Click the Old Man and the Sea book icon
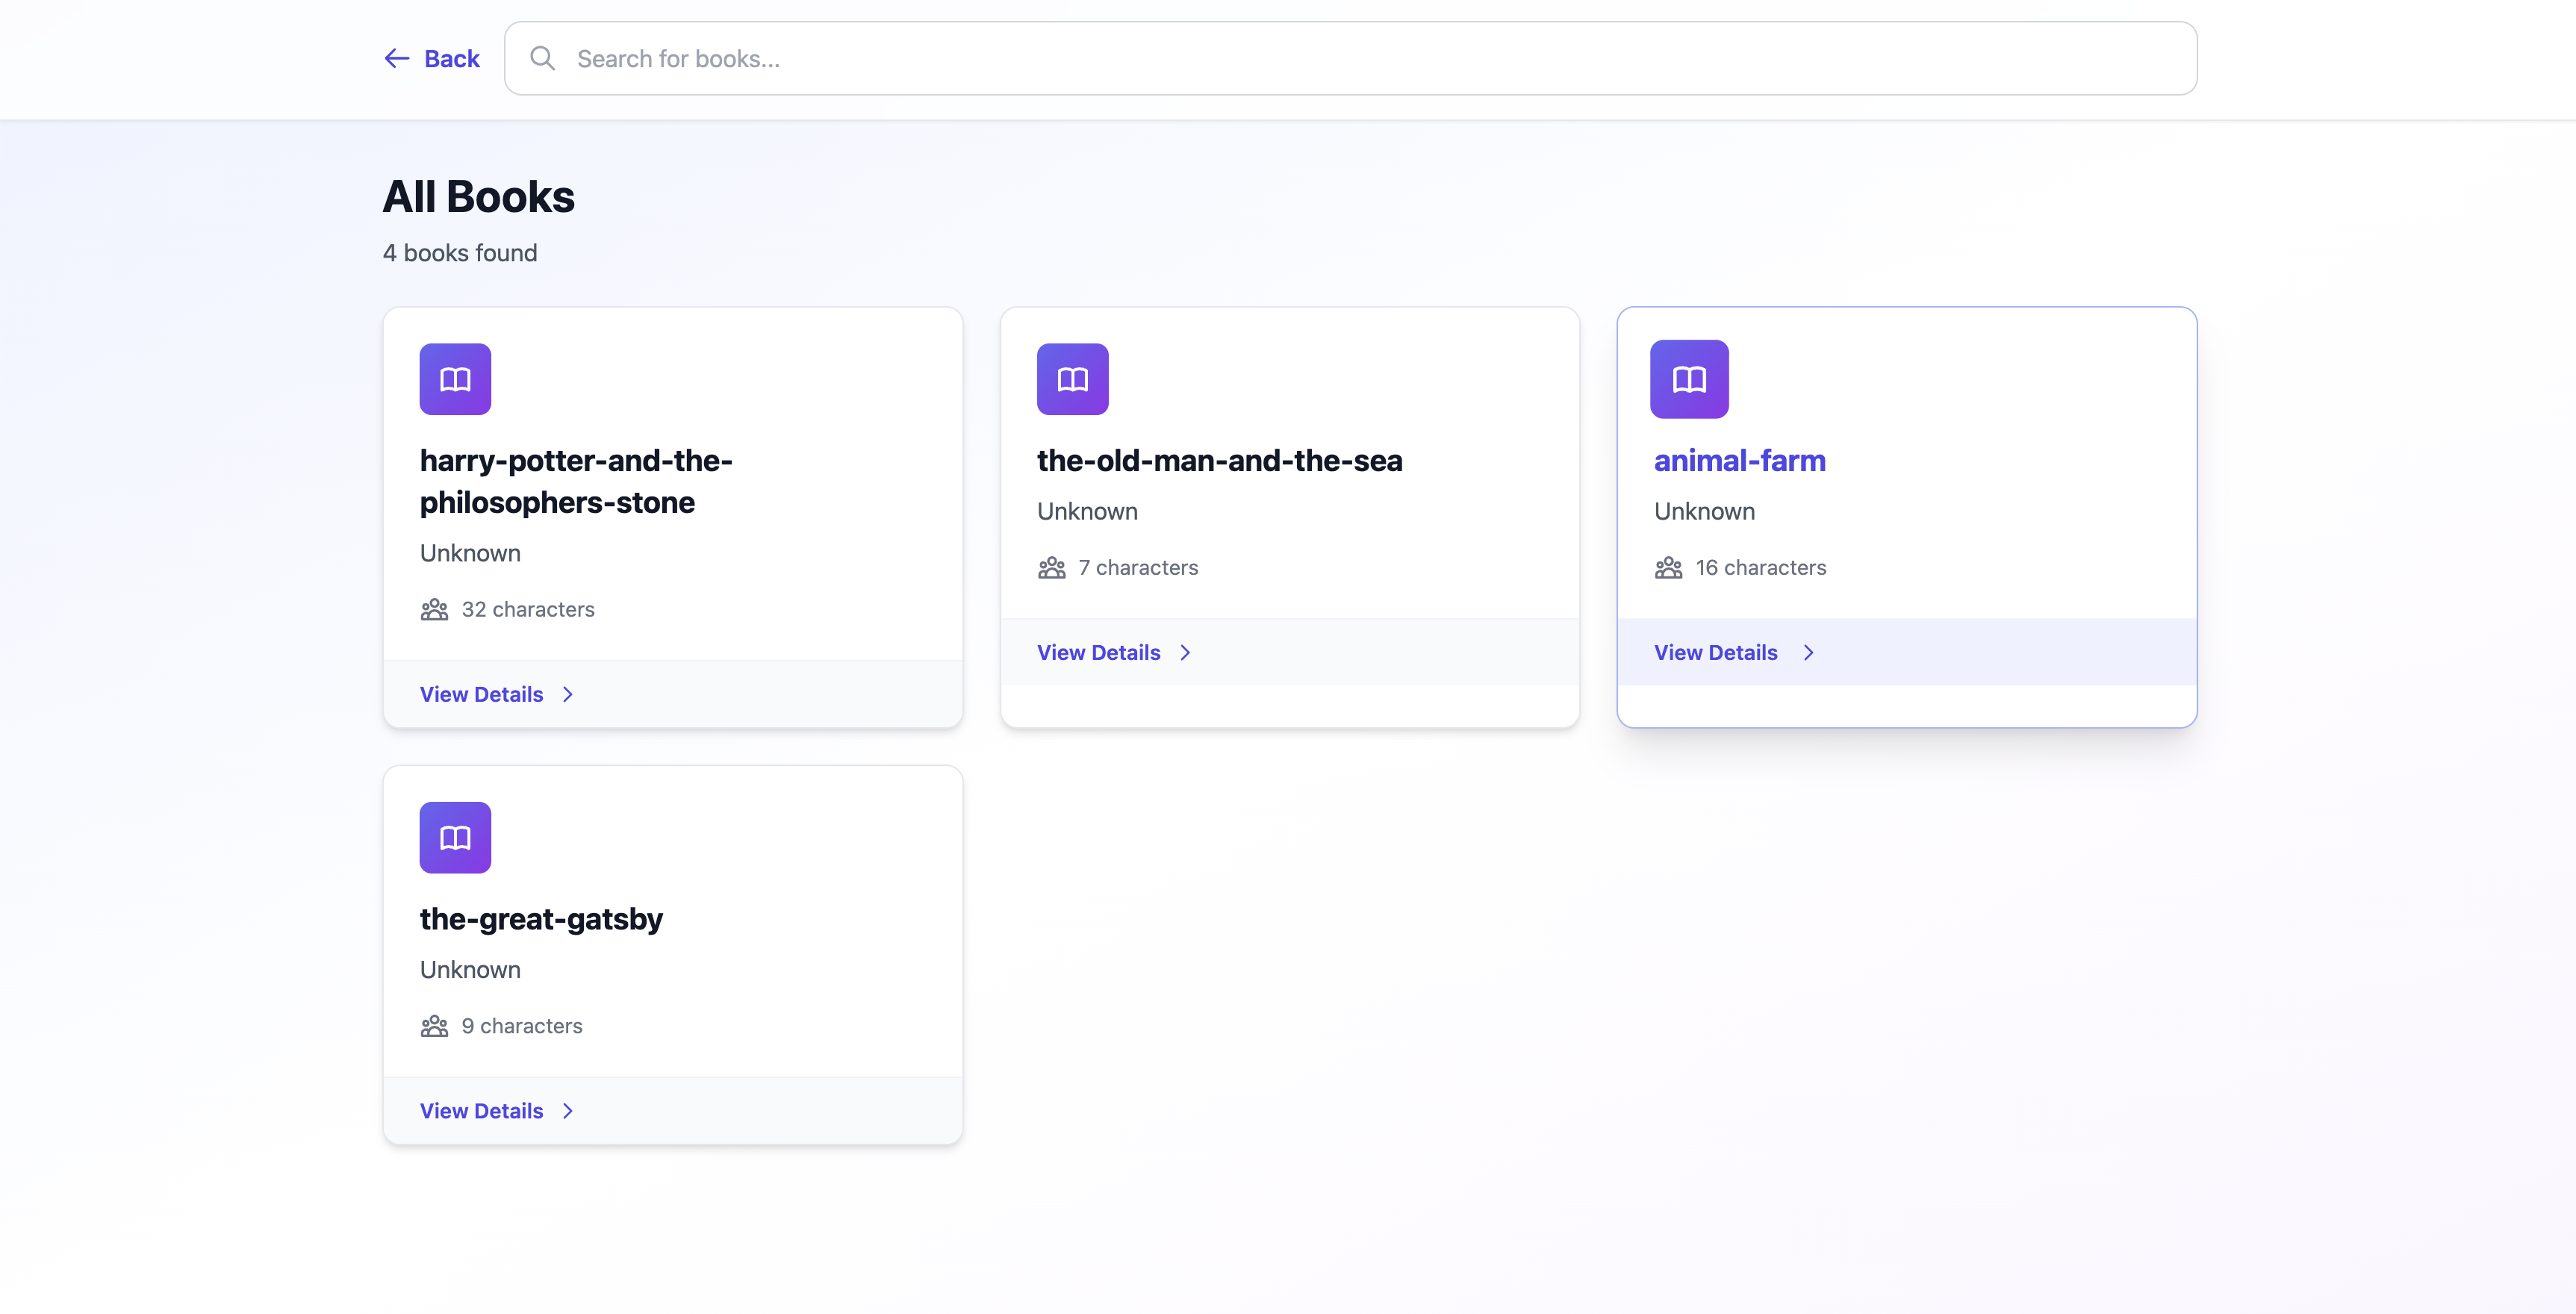 (x=1072, y=379)
